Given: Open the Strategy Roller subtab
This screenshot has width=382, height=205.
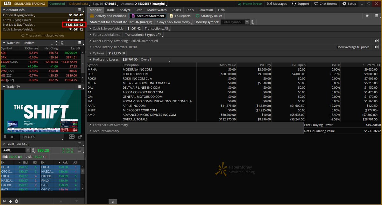Looking at the screenshot, I should 209,16.
